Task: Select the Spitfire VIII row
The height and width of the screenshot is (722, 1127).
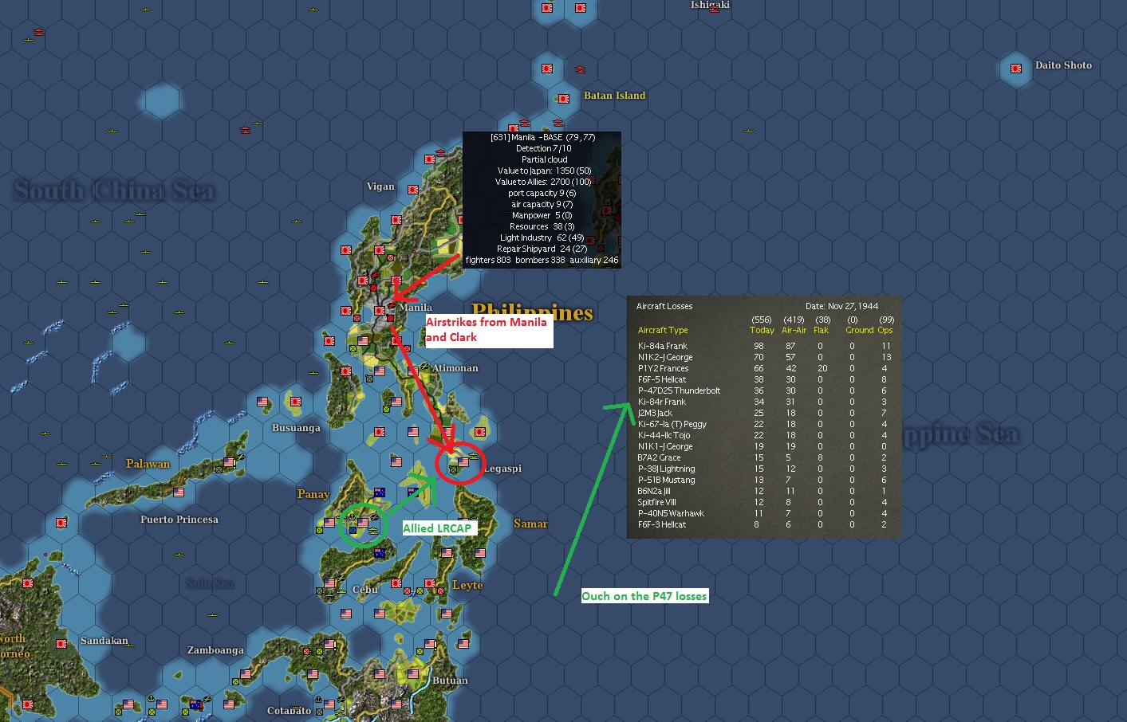Action: (764, 502)
